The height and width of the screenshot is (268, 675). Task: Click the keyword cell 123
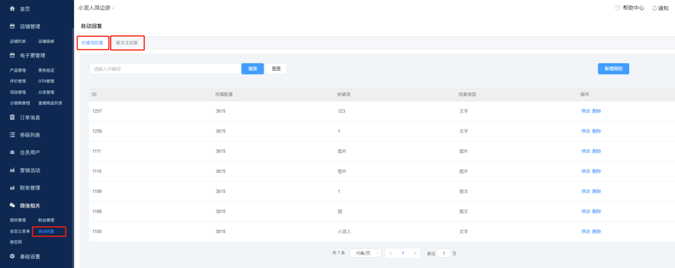click(341, 111)
